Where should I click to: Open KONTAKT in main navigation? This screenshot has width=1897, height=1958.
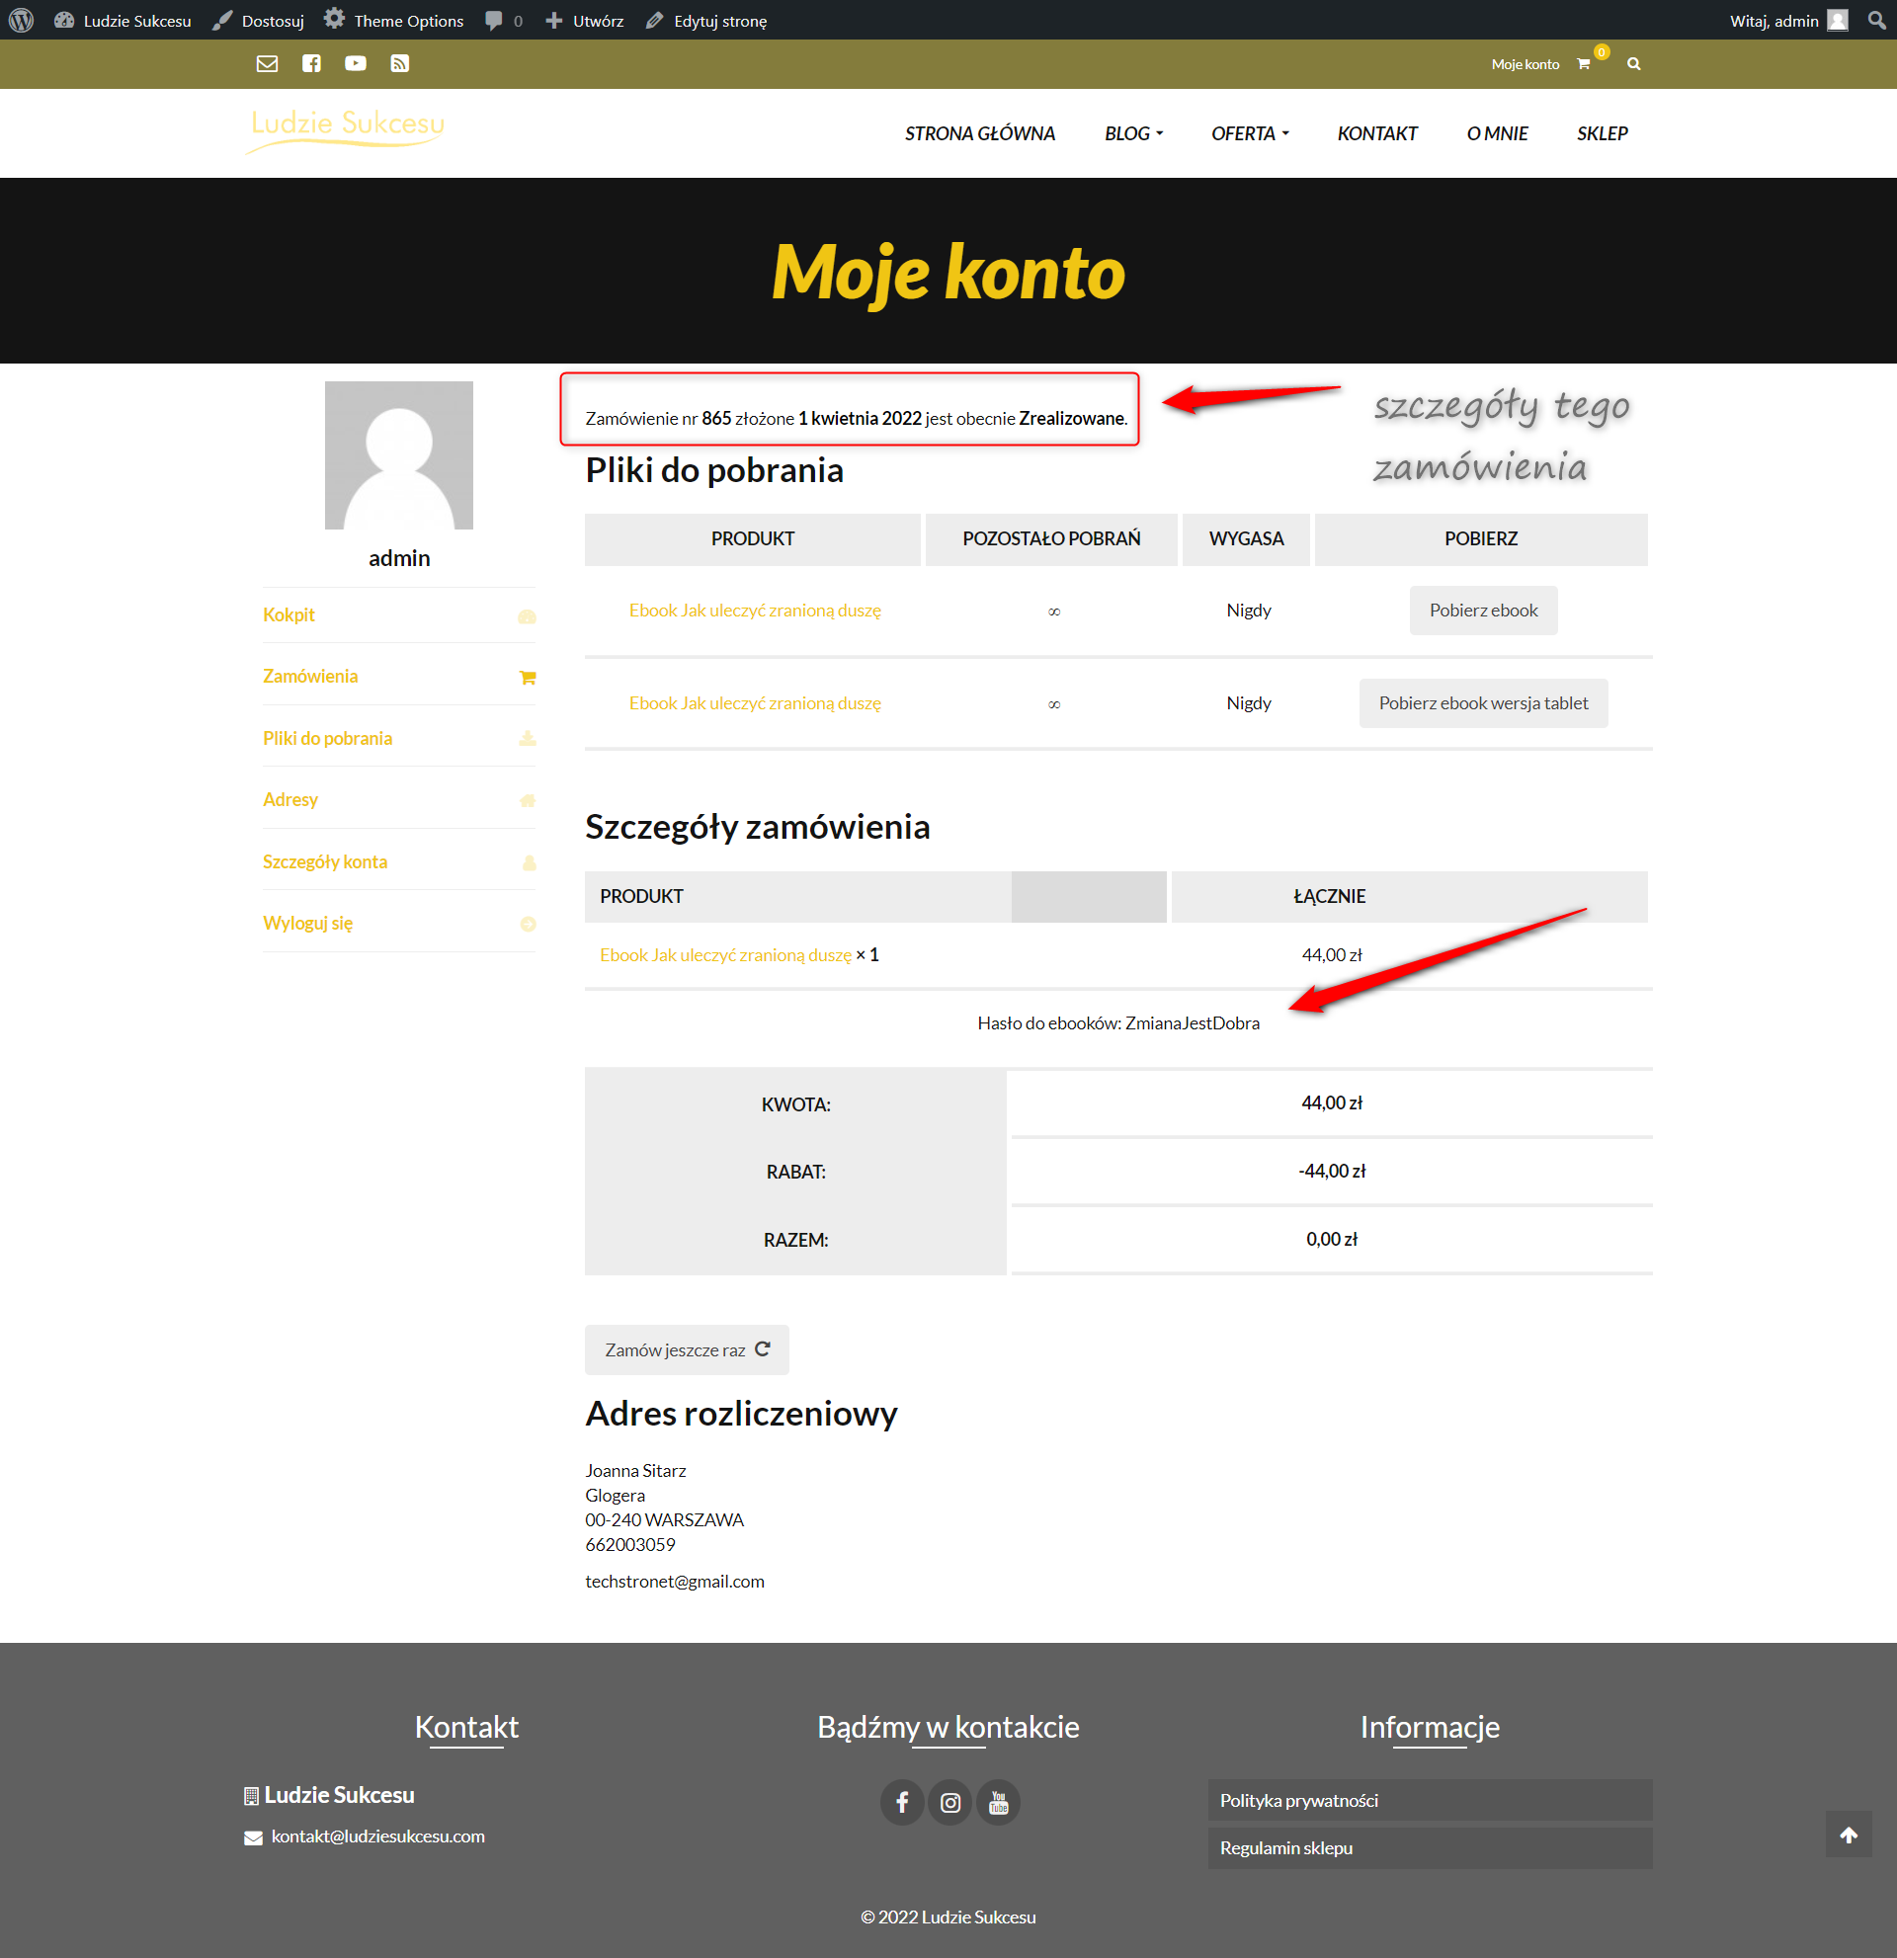tap(1376, 134)
